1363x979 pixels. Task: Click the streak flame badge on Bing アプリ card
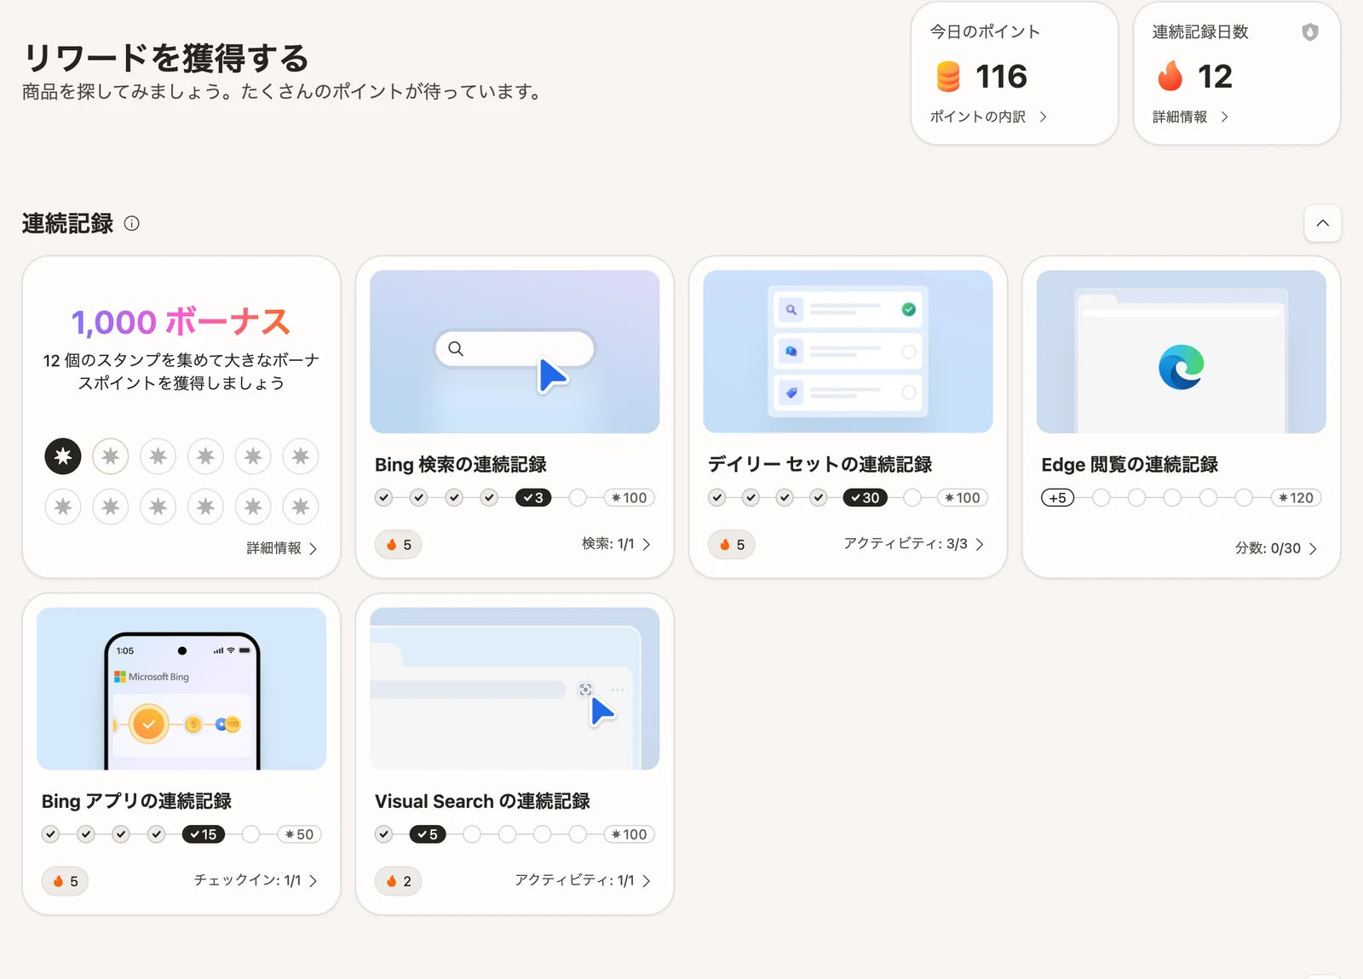66,881
